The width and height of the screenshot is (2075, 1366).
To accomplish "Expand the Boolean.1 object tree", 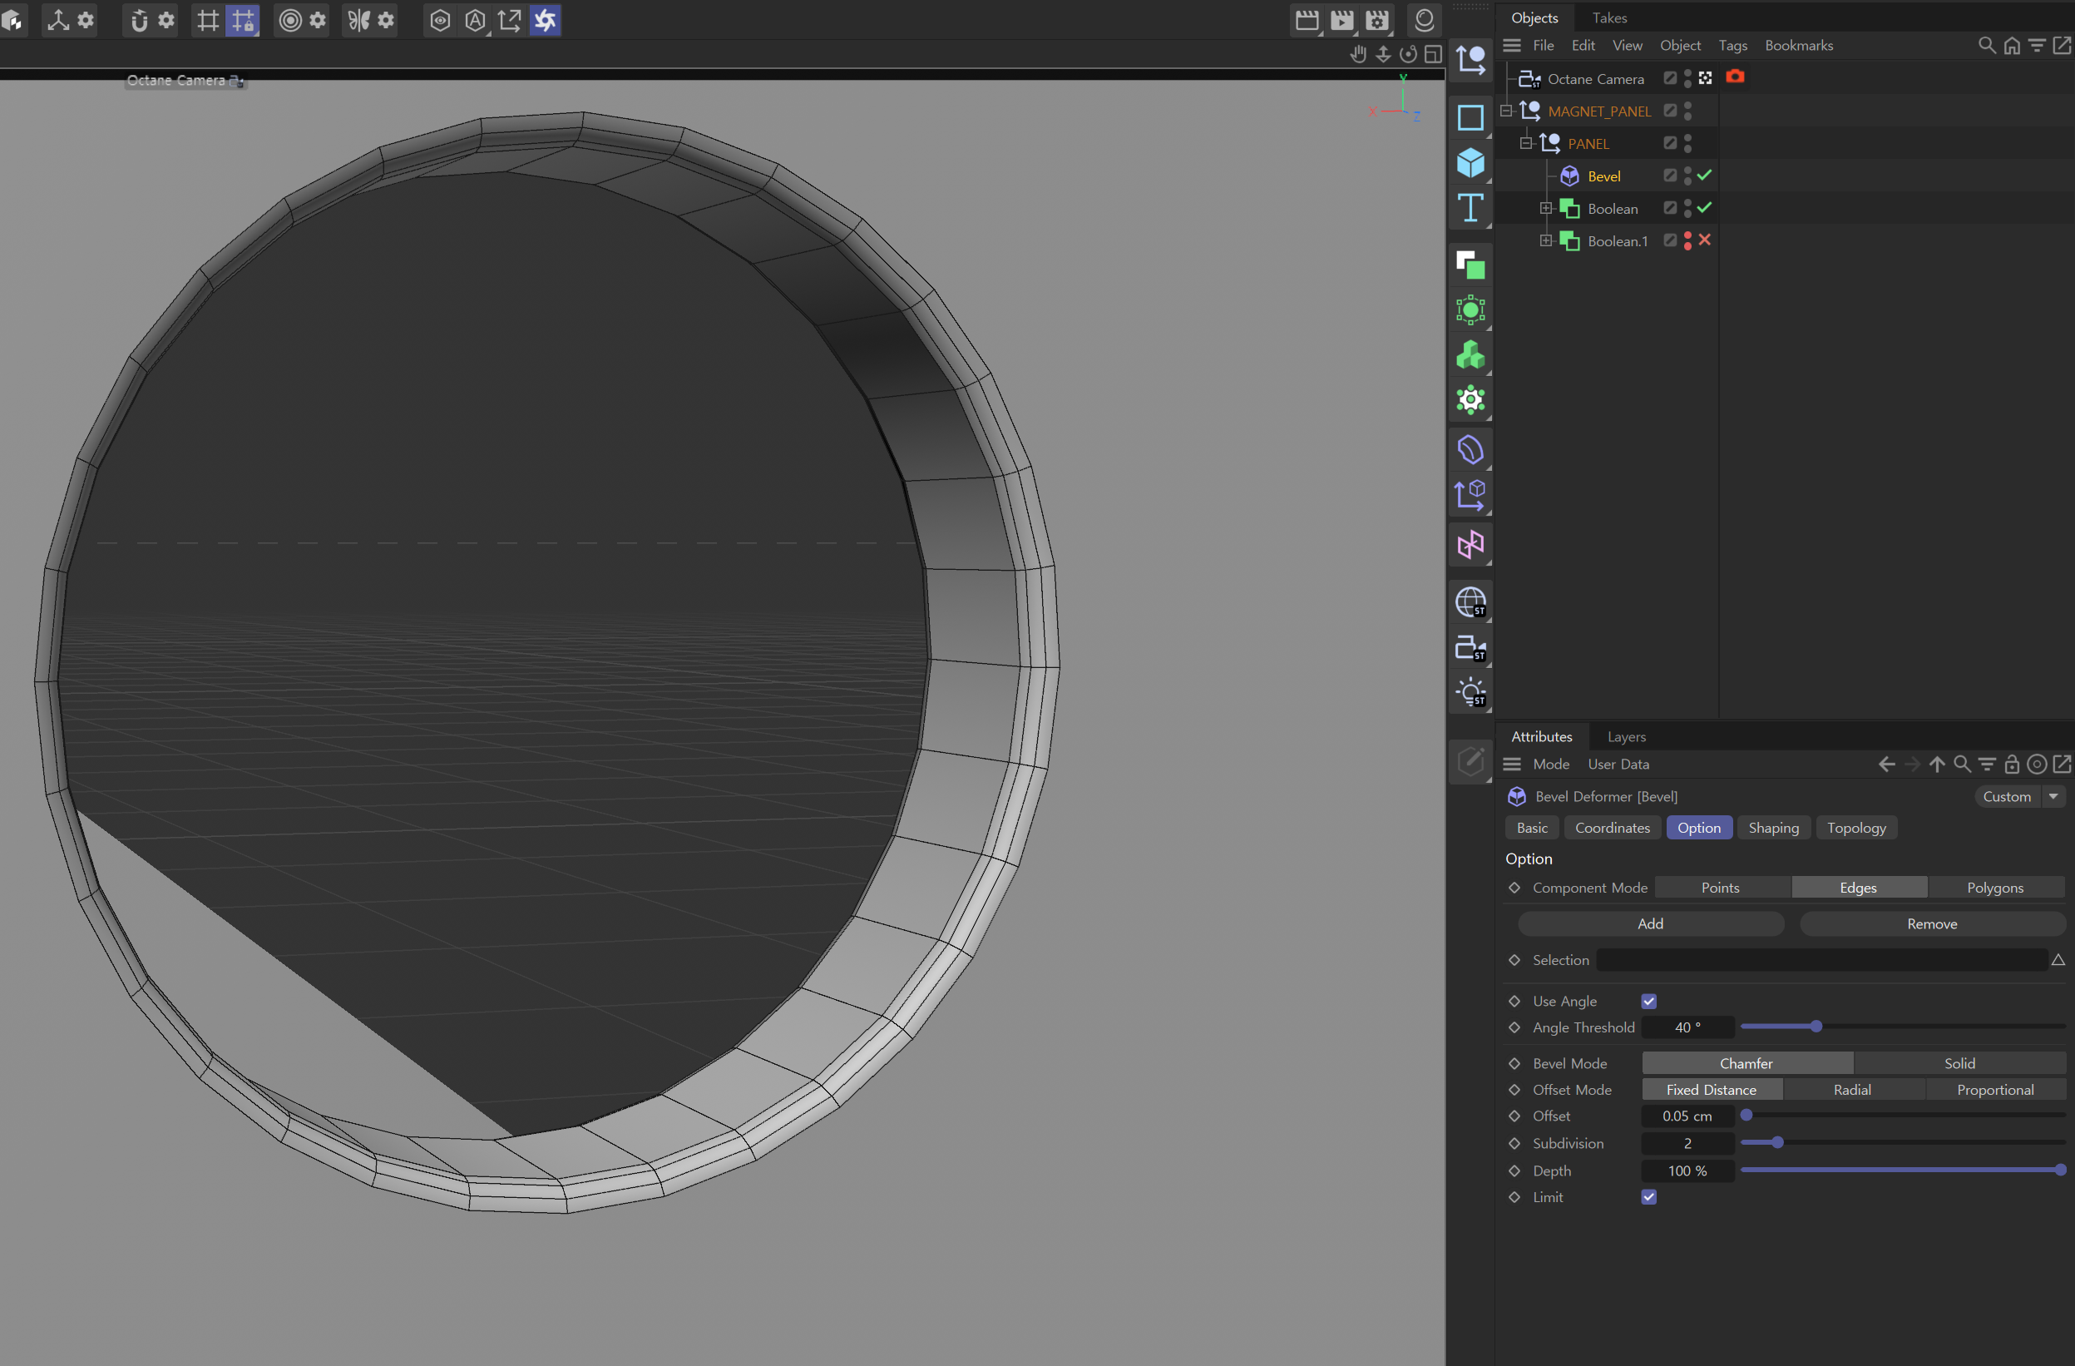I will click(1545, 240).
